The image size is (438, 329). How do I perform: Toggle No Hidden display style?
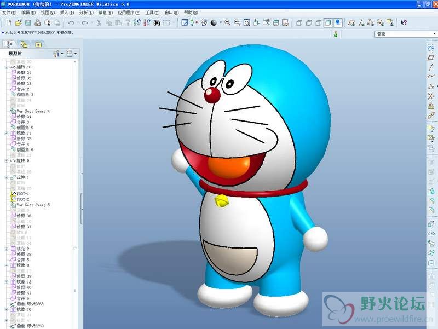(319, 23)
